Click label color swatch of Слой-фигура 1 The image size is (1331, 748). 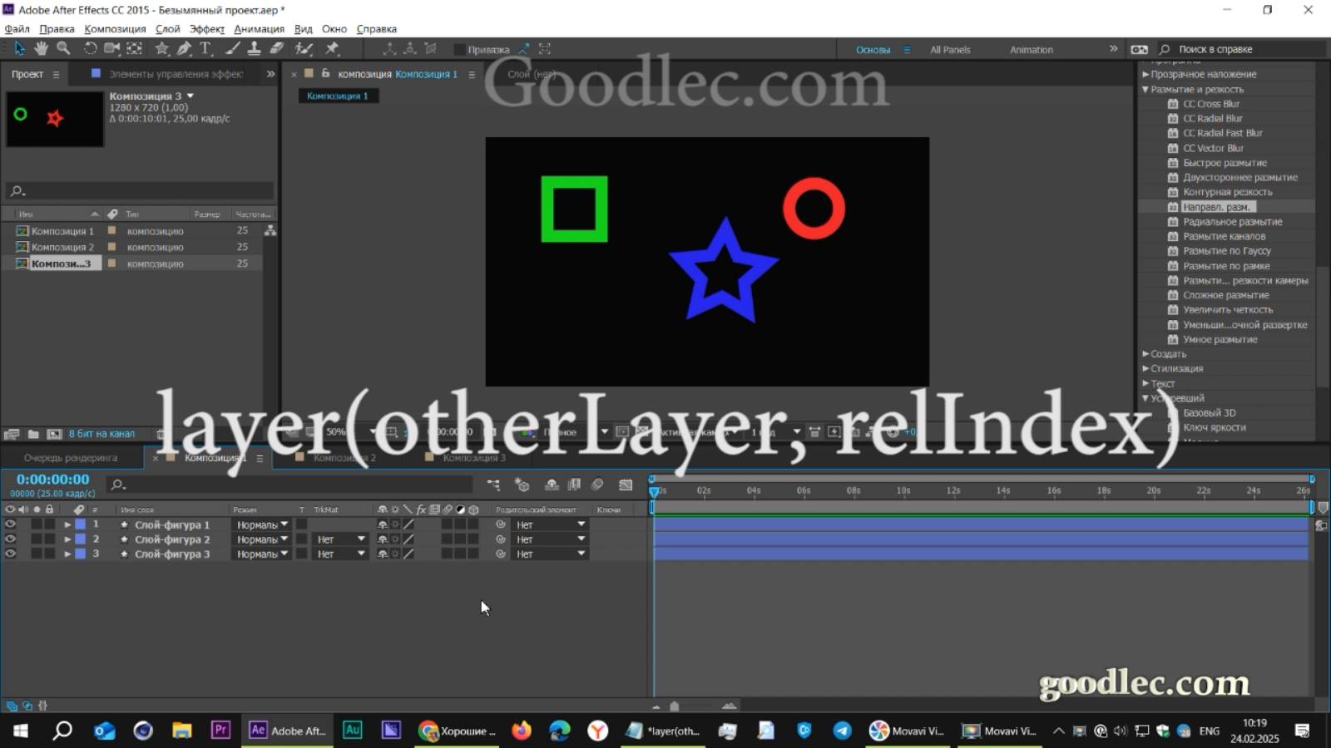point(81,524)
